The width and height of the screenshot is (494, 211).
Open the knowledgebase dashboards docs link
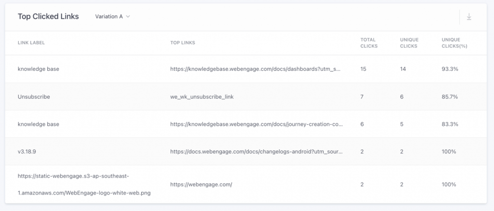tap(256, 69)
